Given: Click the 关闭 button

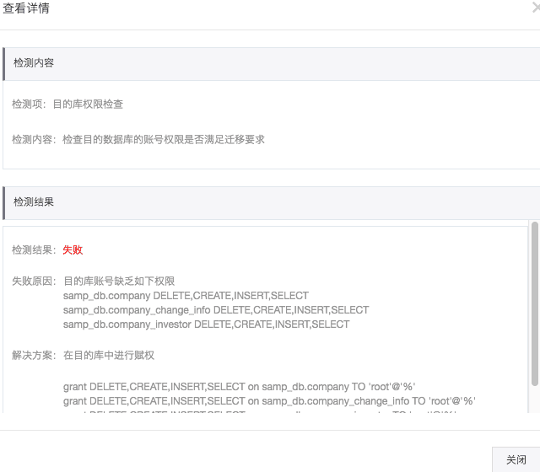Looking at the screenshot, I should 516,459.
